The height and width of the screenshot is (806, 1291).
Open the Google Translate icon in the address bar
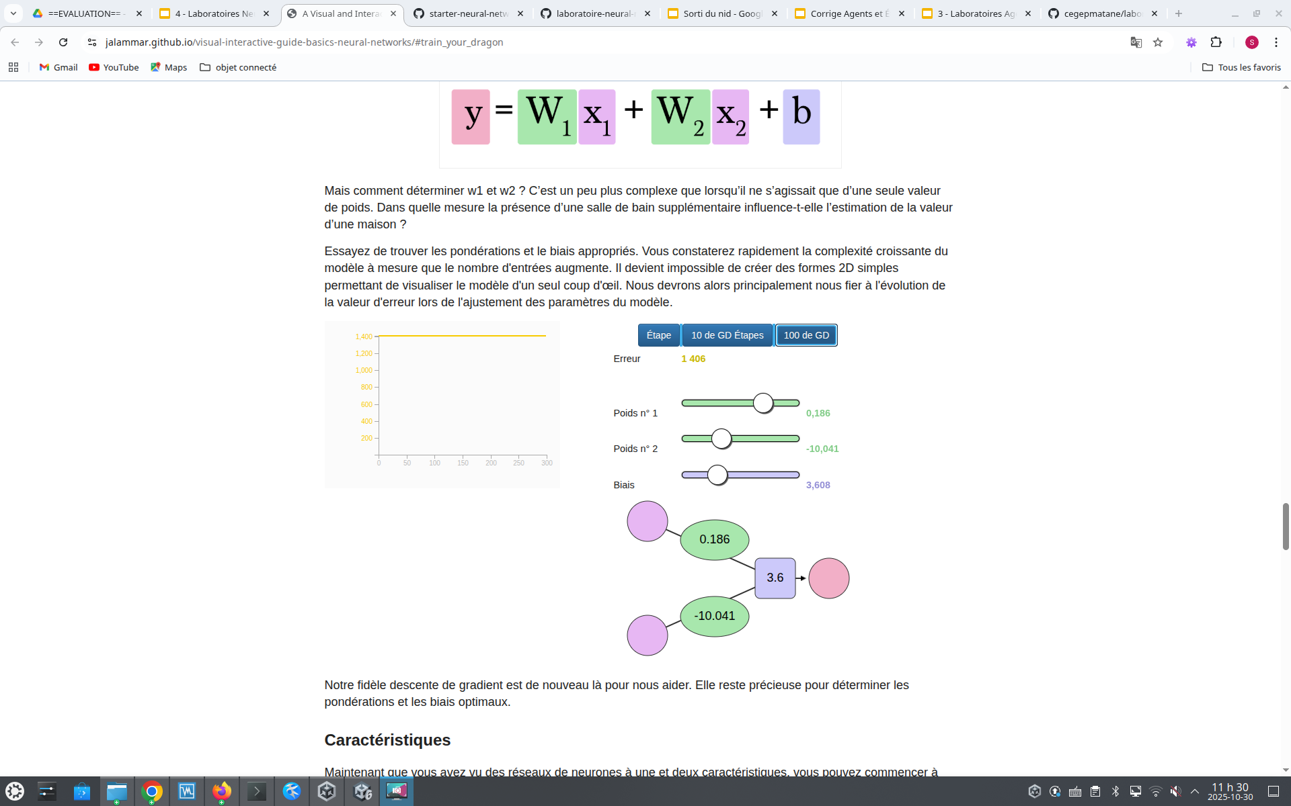1136,42
